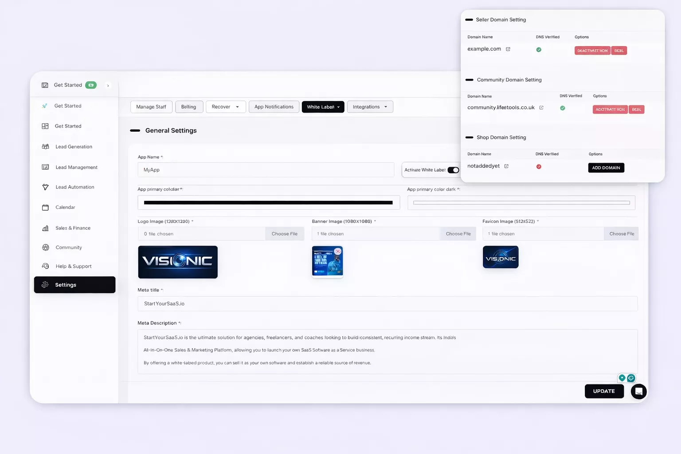
Task: Click the Sales & Finance chart icon
Action: [x=45, y=228]
